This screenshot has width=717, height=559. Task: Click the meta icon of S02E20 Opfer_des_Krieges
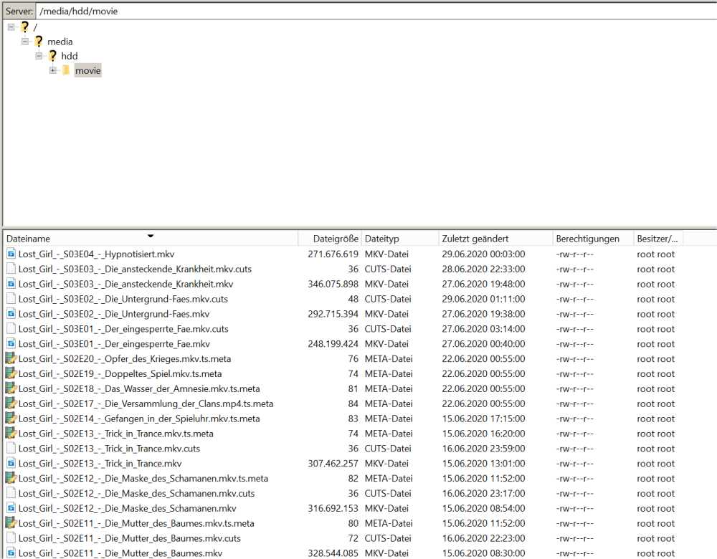(x=11, y=358)
